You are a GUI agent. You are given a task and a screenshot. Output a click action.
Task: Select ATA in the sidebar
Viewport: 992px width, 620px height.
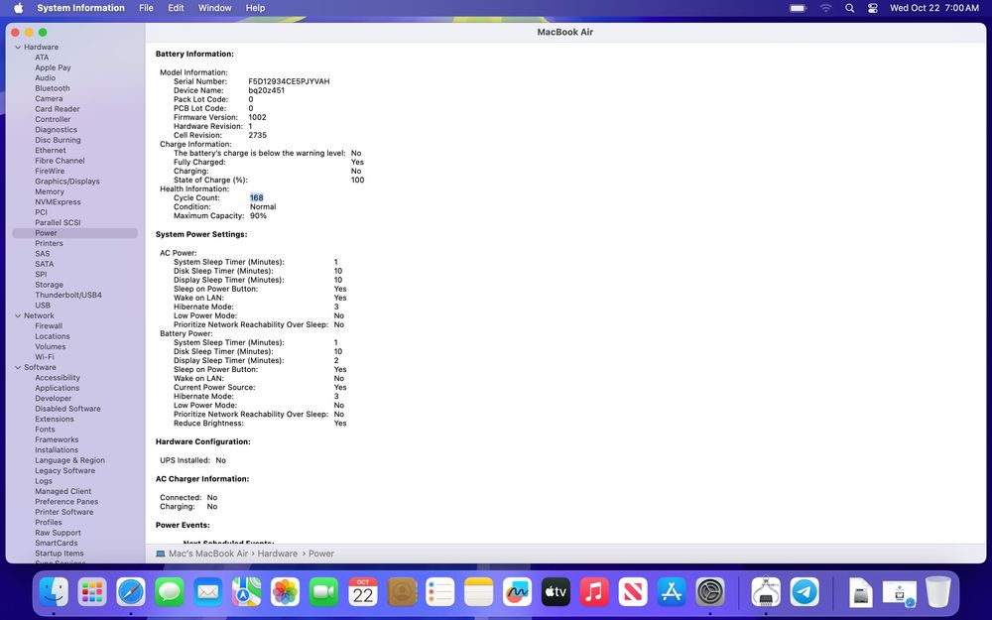pos(42,58)
